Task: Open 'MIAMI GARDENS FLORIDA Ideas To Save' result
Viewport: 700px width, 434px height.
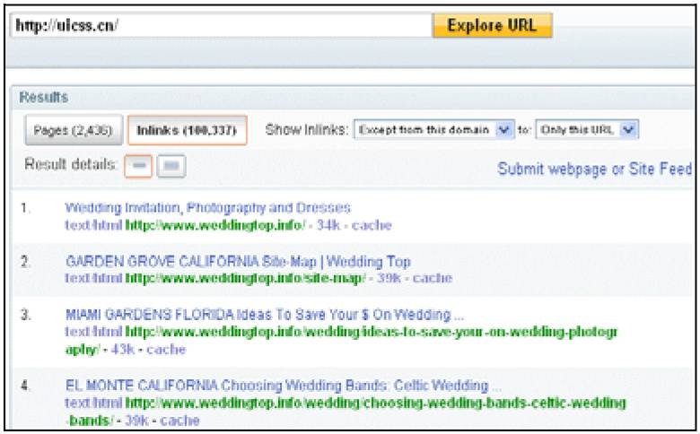Action: (x=265, y=315)
